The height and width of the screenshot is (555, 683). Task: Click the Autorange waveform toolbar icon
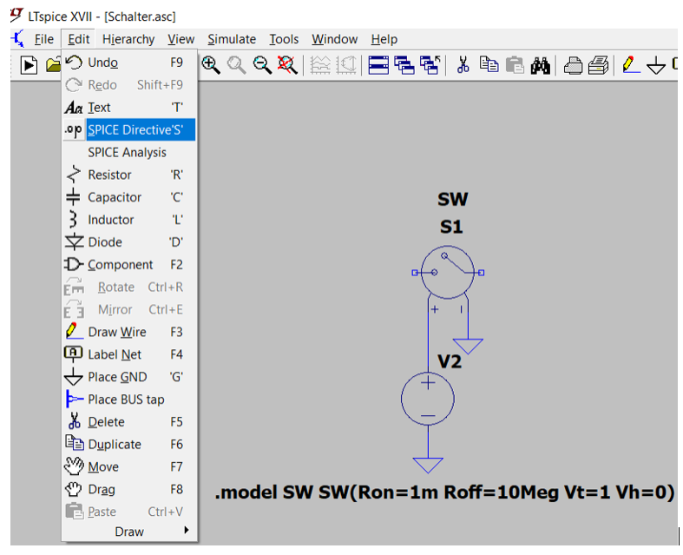click(320, 65)
